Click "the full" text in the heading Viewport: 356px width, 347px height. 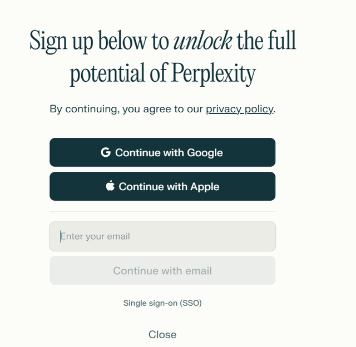click(266, 41)
